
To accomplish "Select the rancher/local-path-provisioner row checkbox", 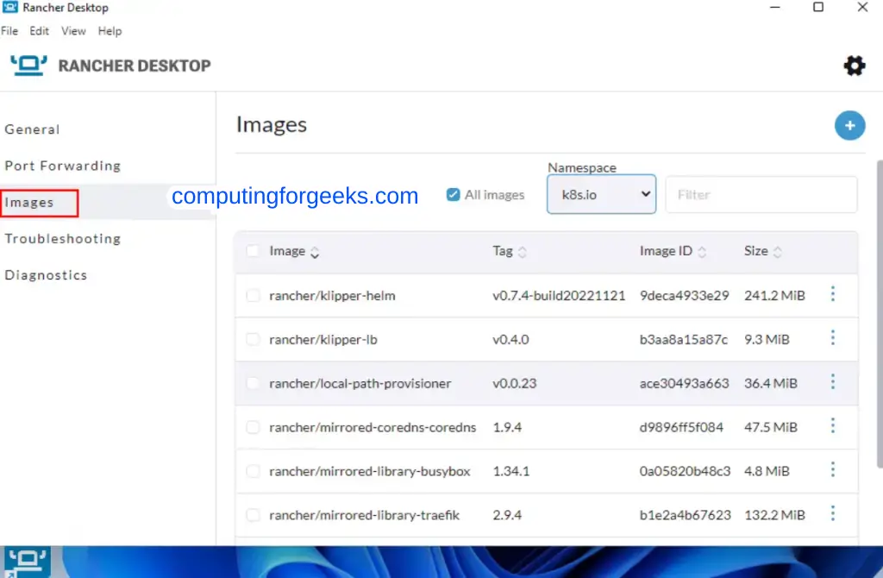I will 253,384.
